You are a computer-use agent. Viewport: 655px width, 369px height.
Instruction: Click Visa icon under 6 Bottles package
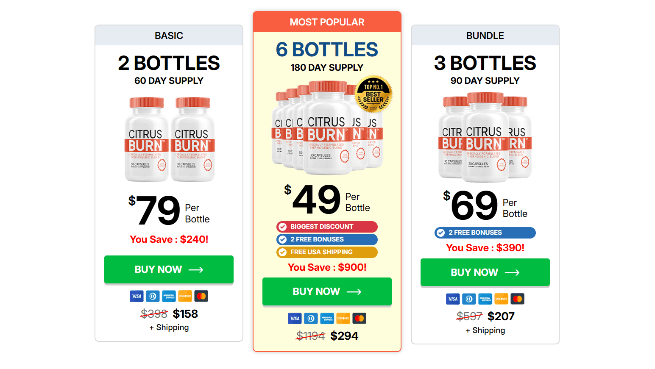click(x=295, y=318)
